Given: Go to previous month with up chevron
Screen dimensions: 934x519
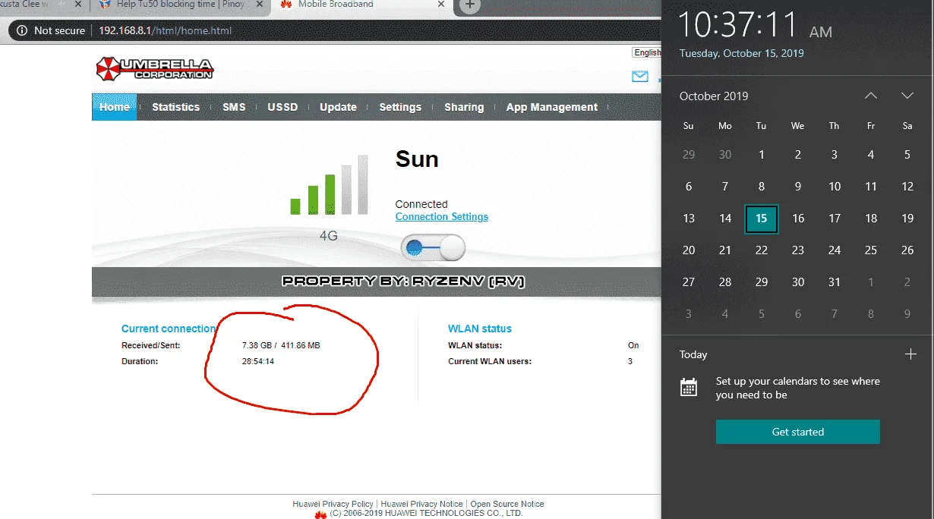Looking at the screenshot, I should point(871,96).
